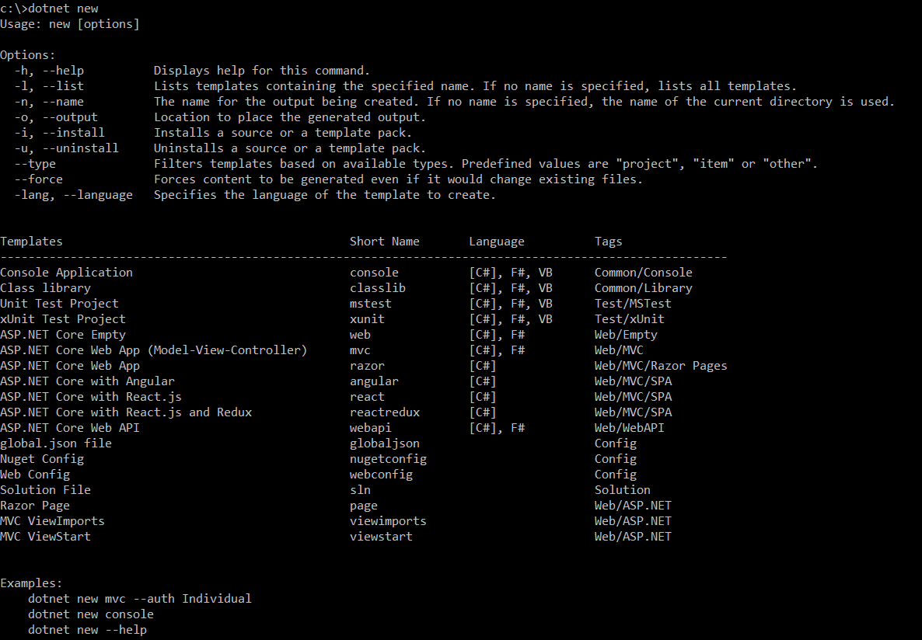The image size is (922, 640).
Task: Click the 'Razor Page' template name
Action: pos(35,506)
